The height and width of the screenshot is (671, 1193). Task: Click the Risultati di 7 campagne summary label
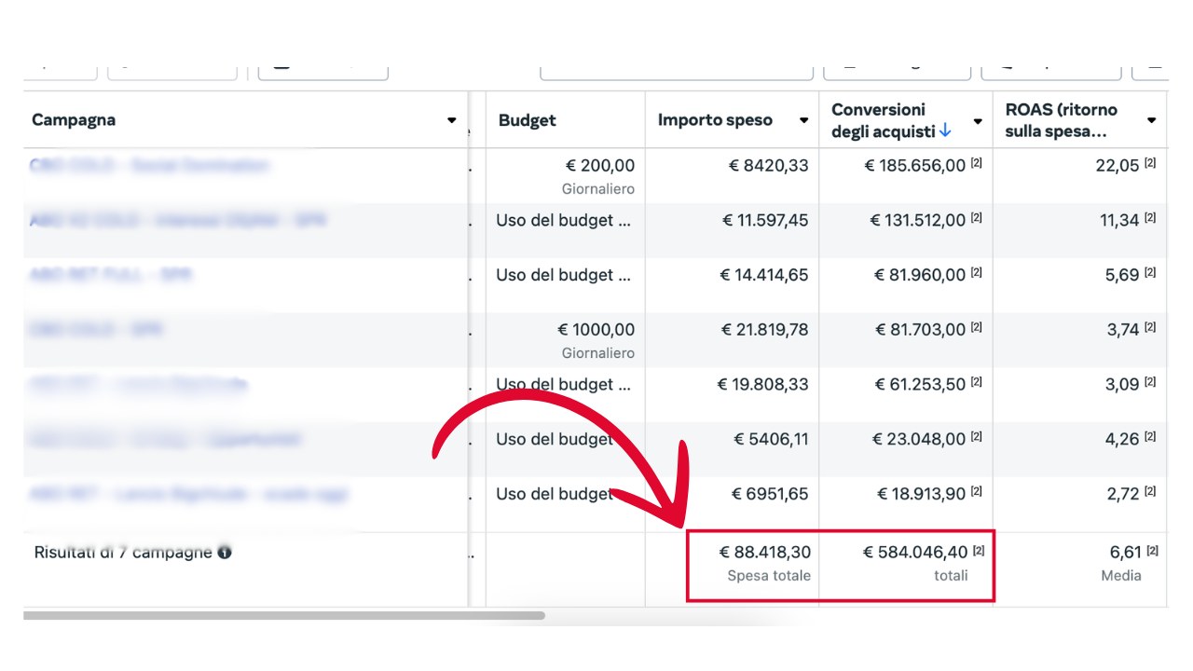[123, 552]
